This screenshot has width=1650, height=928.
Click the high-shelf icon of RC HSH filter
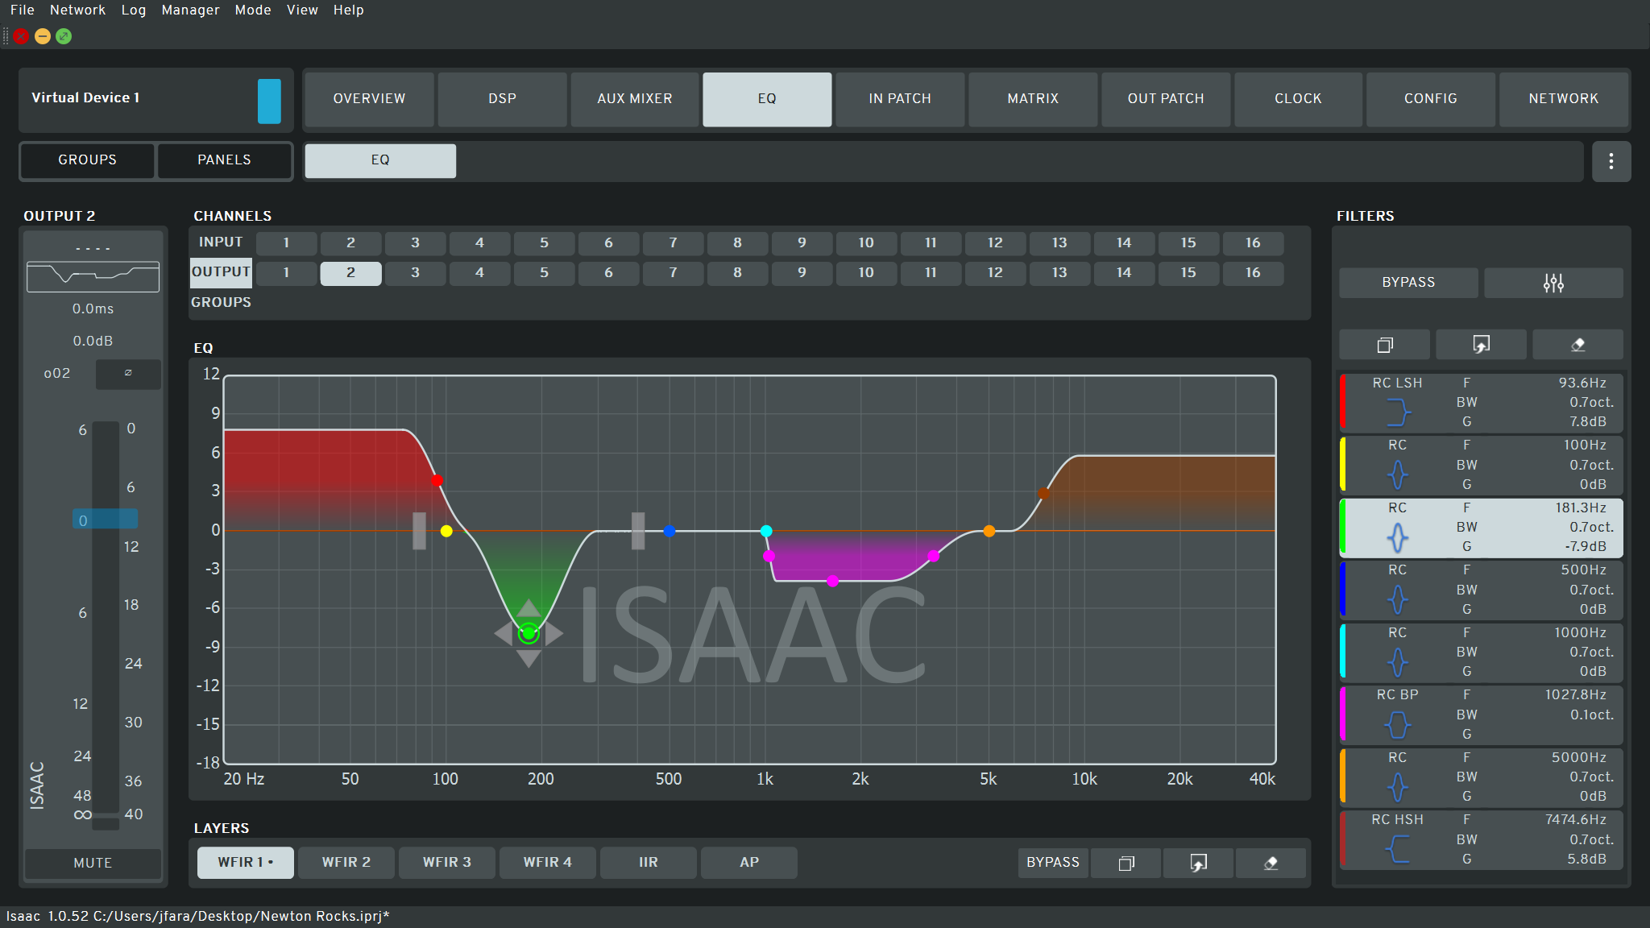click(x=1398, y=849)
